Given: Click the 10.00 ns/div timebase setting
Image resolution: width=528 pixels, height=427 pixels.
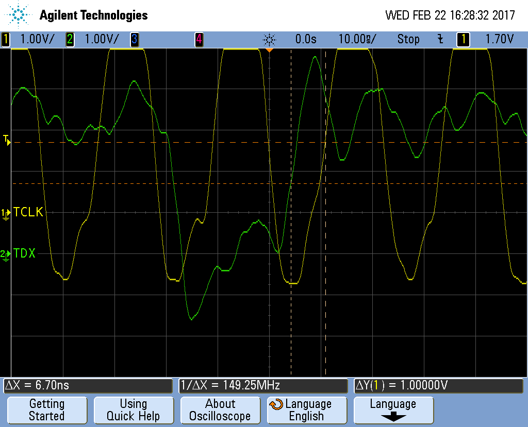Looking at the screenshot, I should 357,39.
